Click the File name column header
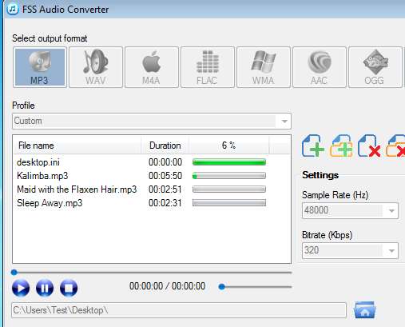The image size is (405, 327). click(x=77, y=146)
